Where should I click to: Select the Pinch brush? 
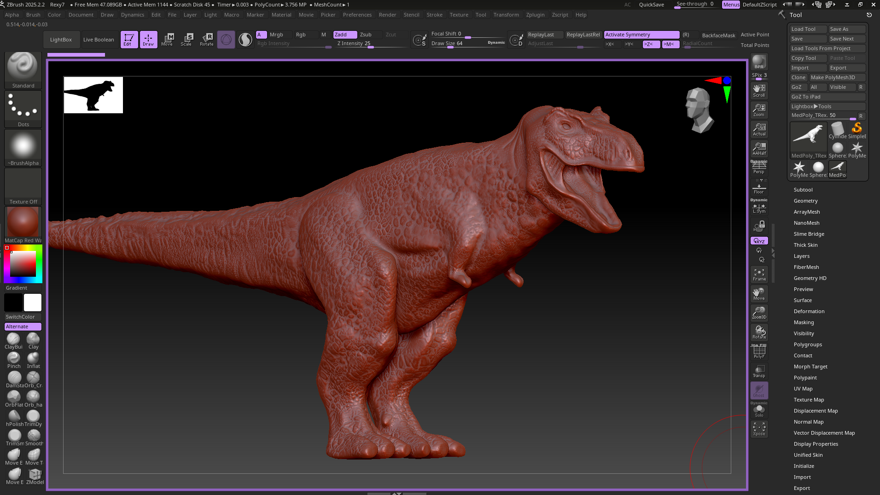[x=13, y=361]
